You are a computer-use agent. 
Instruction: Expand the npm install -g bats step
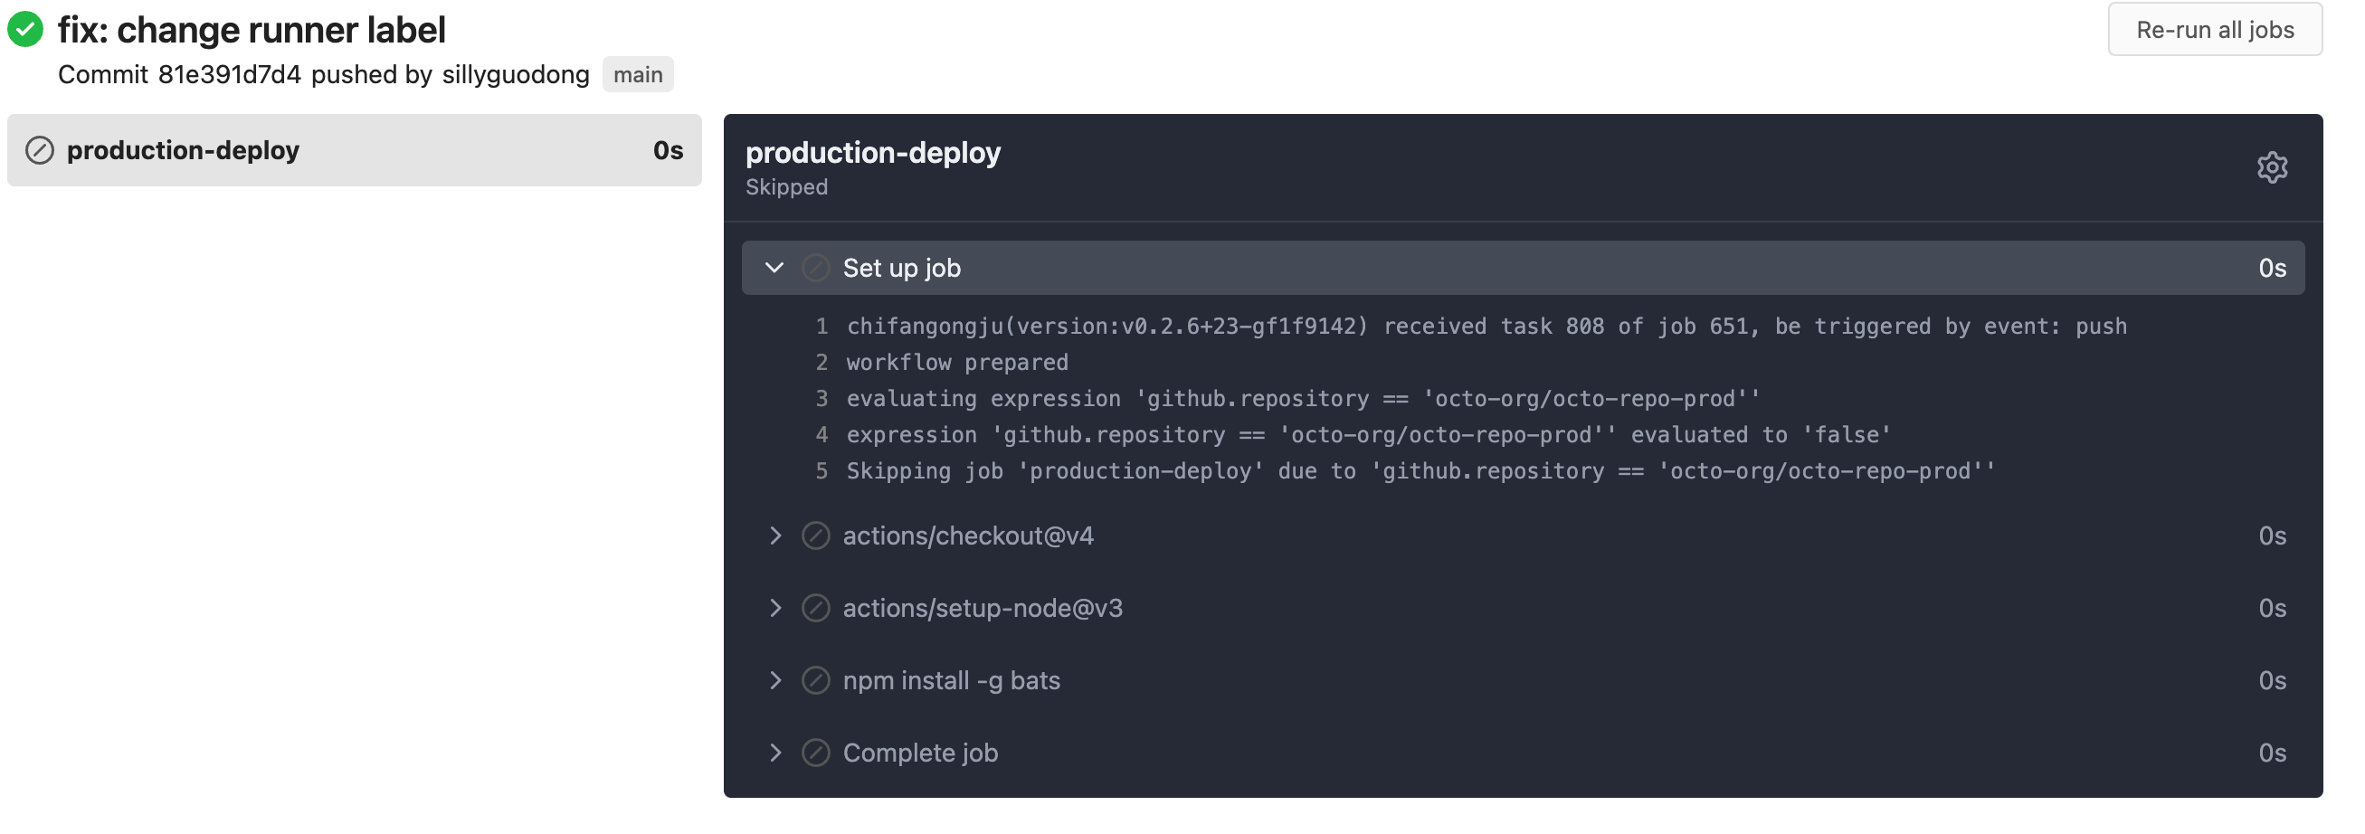click(x=774, y=681)
